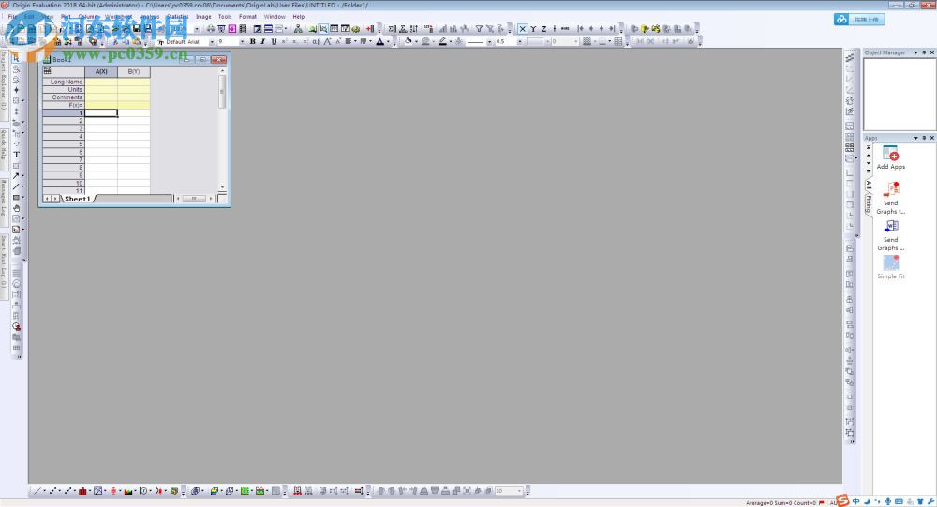Click the Book1 horizontal scrollbar
This screenshot has height=507, width=937.
click(194, 199)
